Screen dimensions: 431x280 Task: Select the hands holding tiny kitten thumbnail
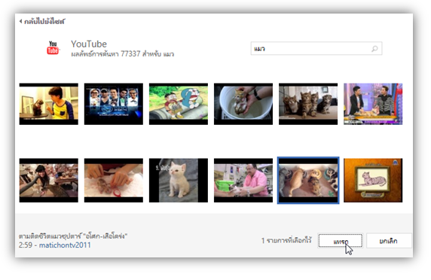pyautogui.click(x=114, y=181)
